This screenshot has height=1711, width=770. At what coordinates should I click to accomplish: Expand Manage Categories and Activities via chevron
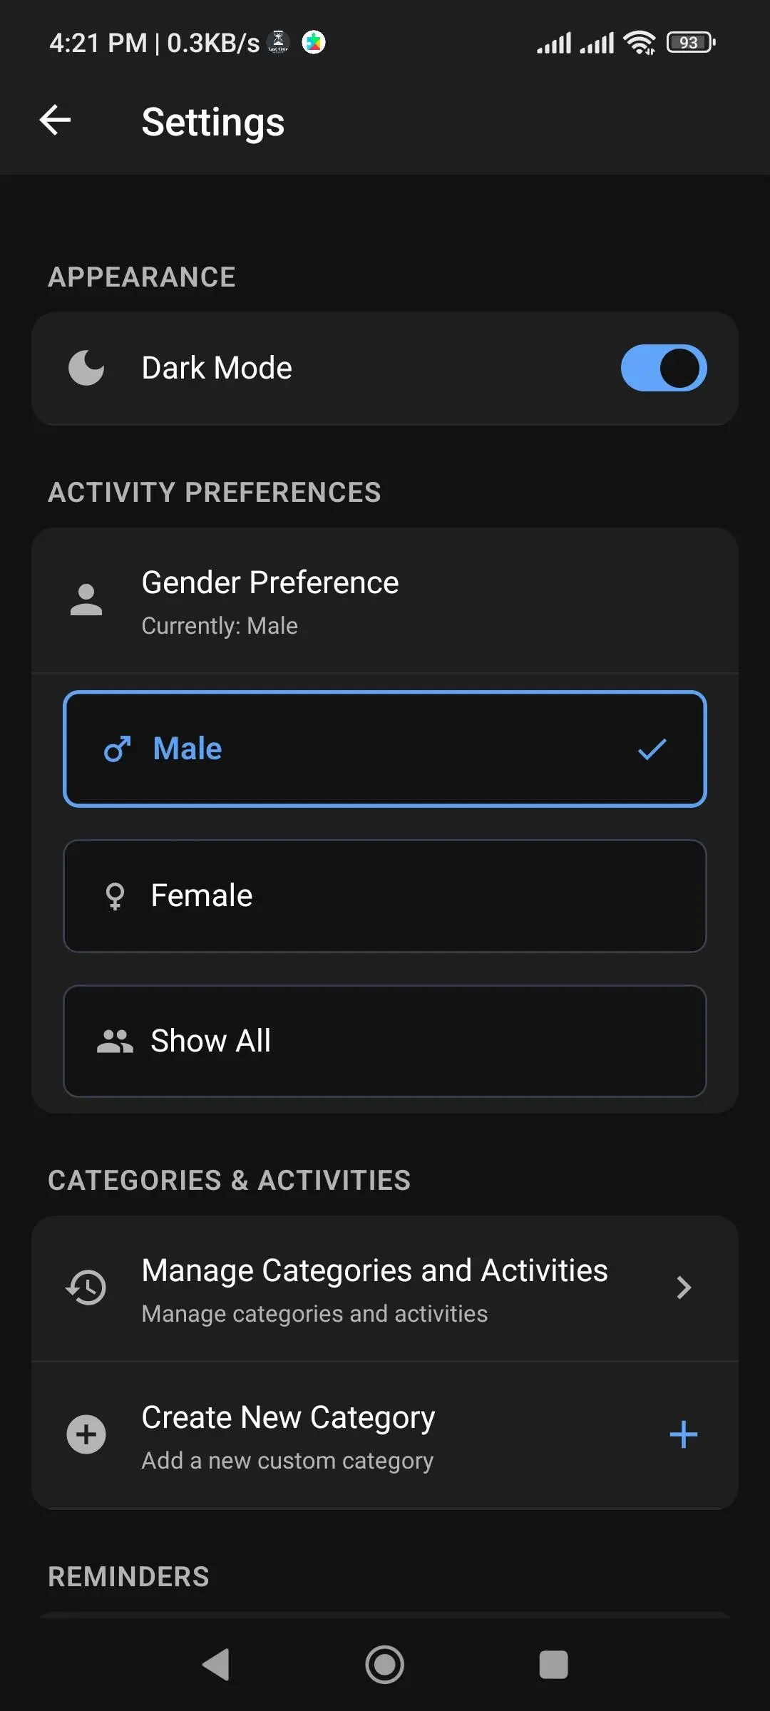(x=684, y=1288)
